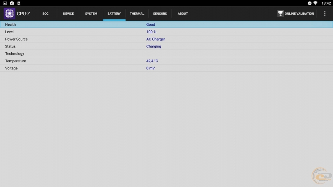Open the three-dot overflow menu
The width and height of the screenshot is (333, 187).
point(324,14)
